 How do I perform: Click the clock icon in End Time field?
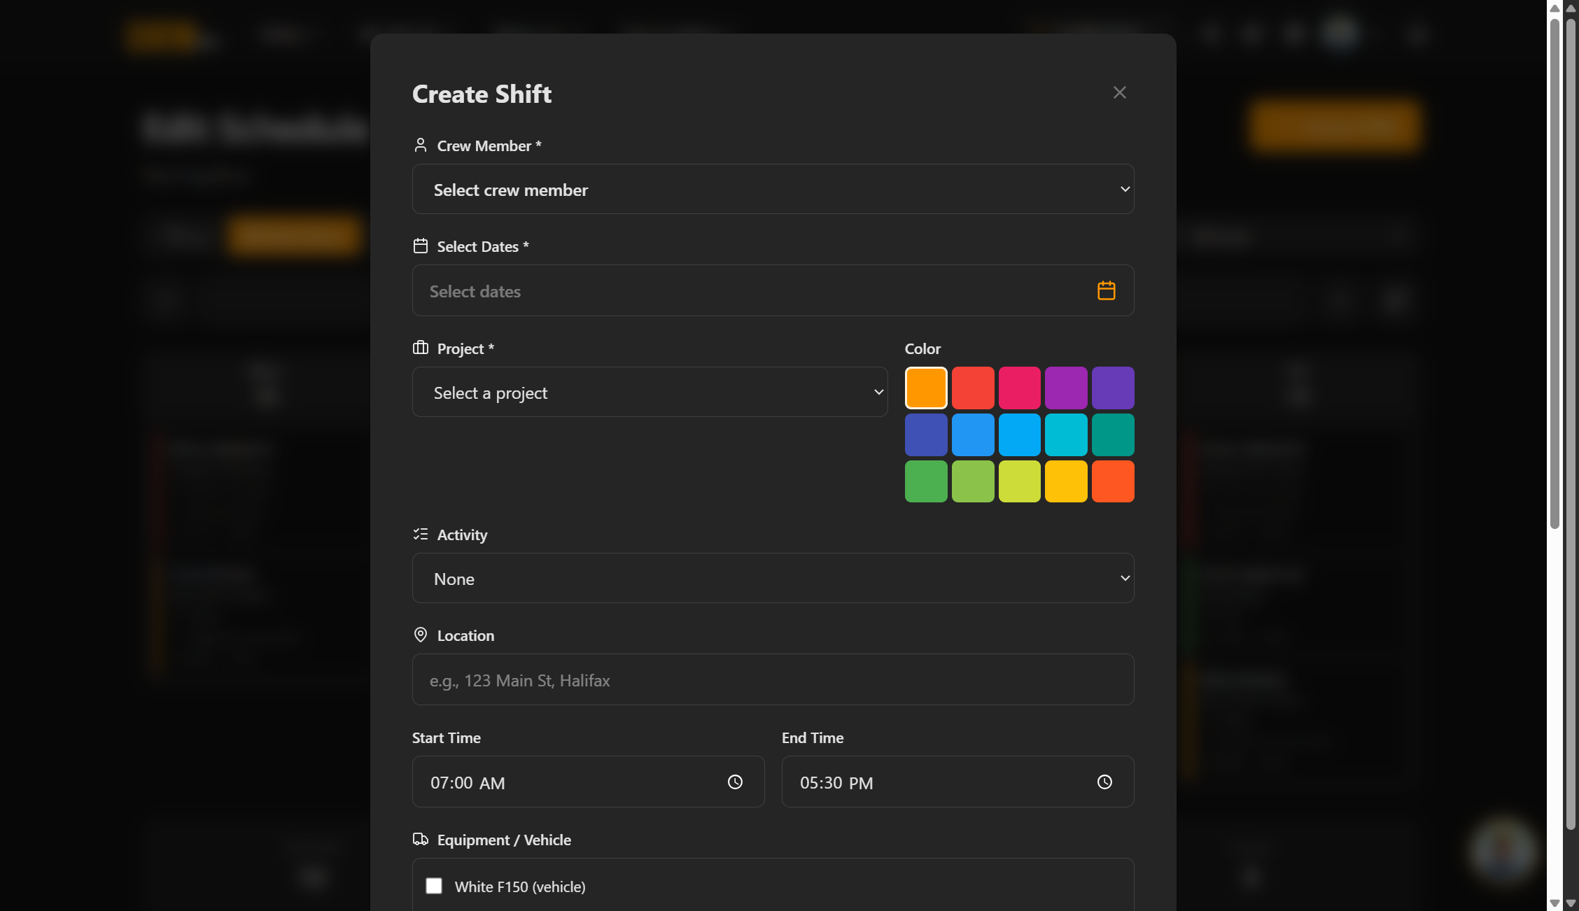point(1104,782)
